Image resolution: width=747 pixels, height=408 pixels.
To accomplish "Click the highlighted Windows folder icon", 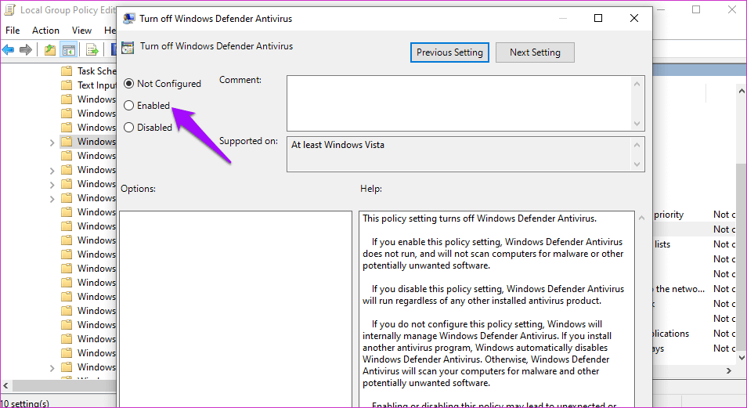I will point(67,142).
